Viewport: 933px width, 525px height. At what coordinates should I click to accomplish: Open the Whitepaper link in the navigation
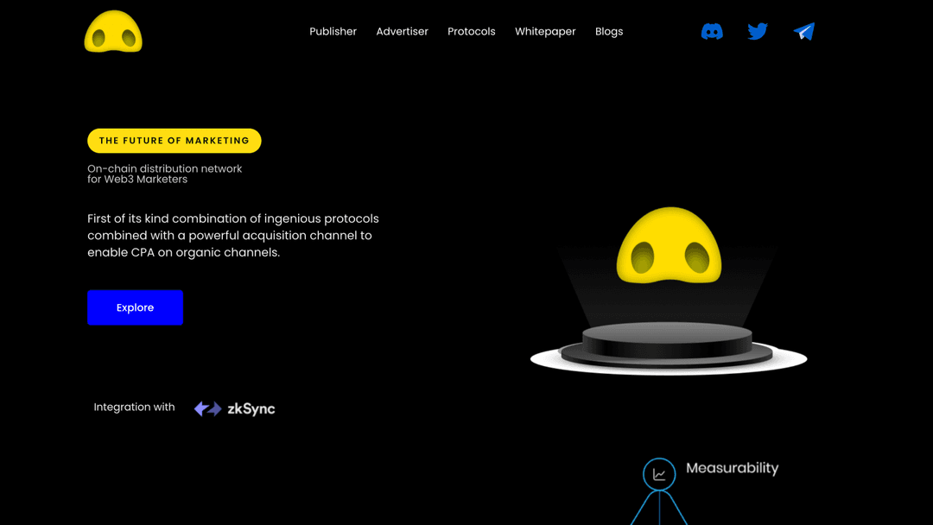coord(545,32)
